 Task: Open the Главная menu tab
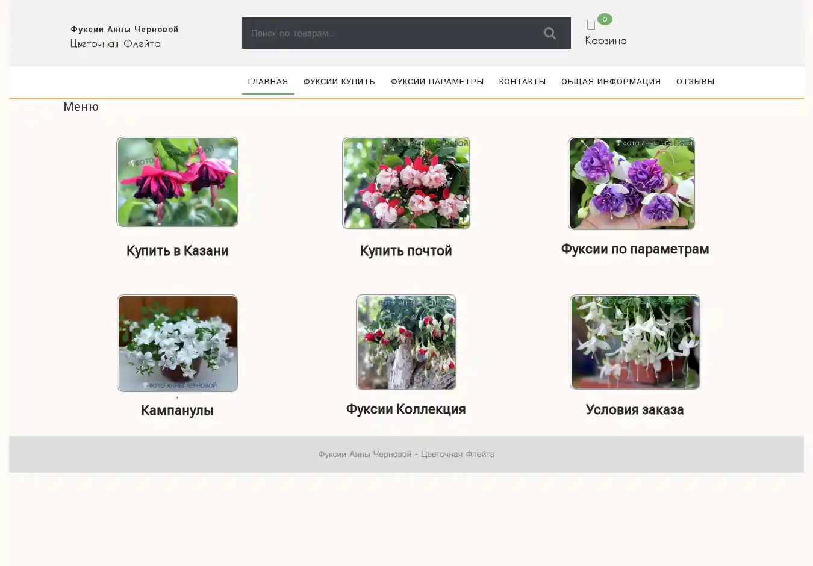tap(268, 82)
